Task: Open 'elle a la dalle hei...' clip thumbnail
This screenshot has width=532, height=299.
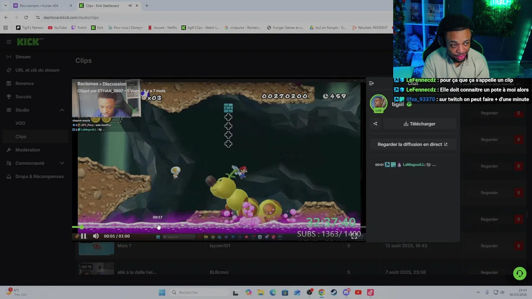Action: [x=96, y=269]
